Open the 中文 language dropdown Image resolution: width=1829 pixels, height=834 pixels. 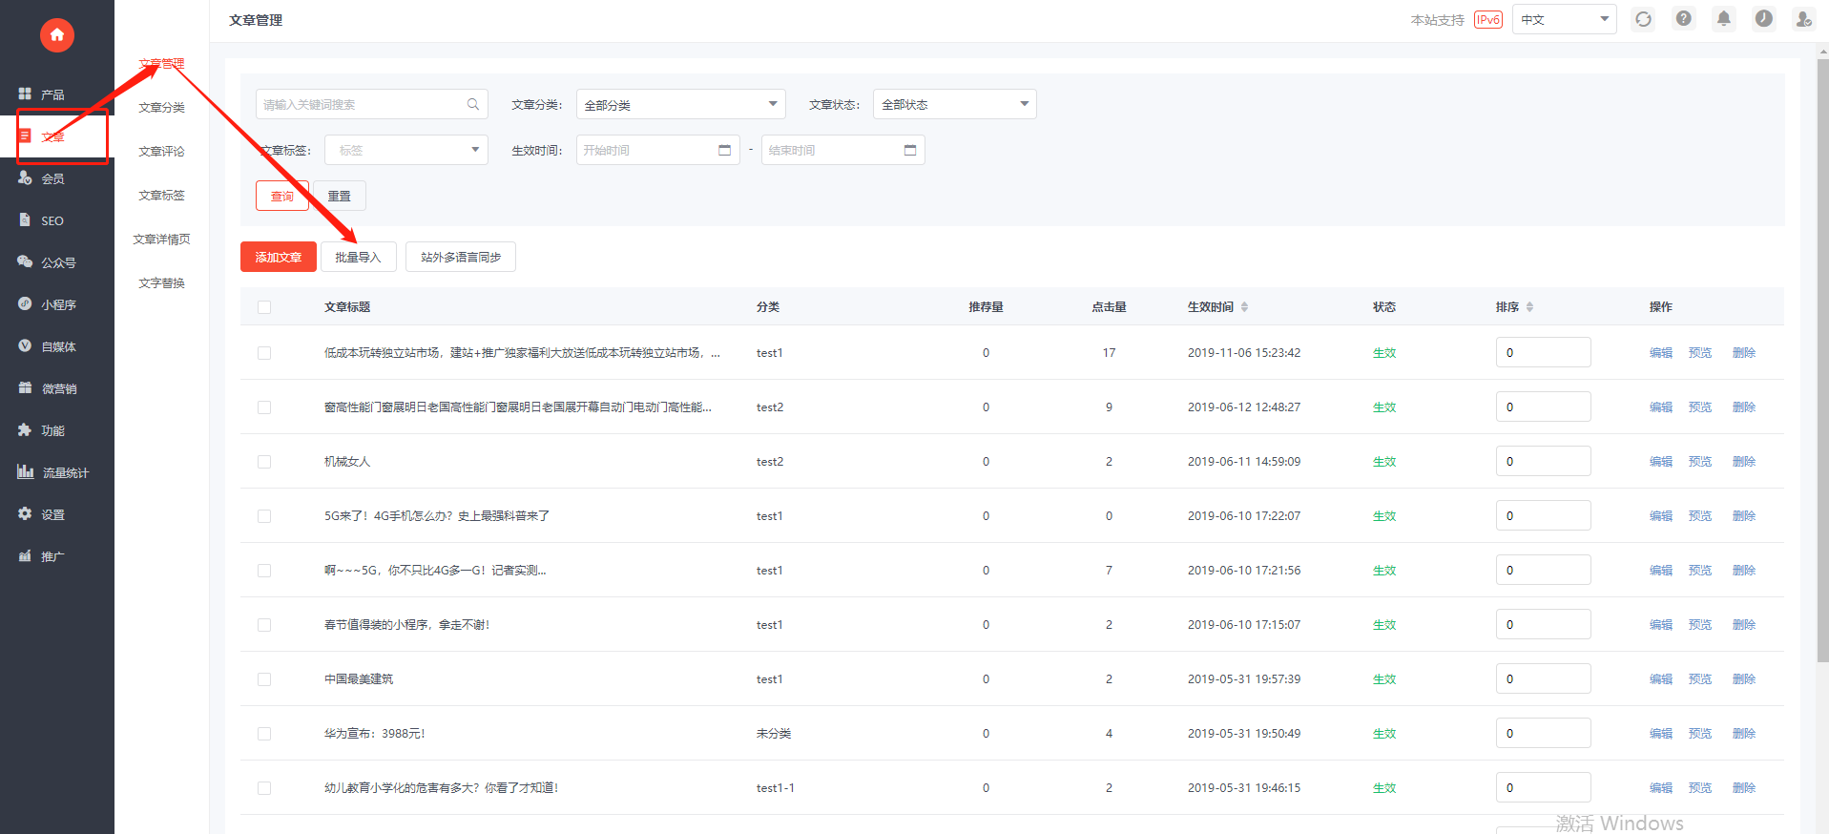1564,19
